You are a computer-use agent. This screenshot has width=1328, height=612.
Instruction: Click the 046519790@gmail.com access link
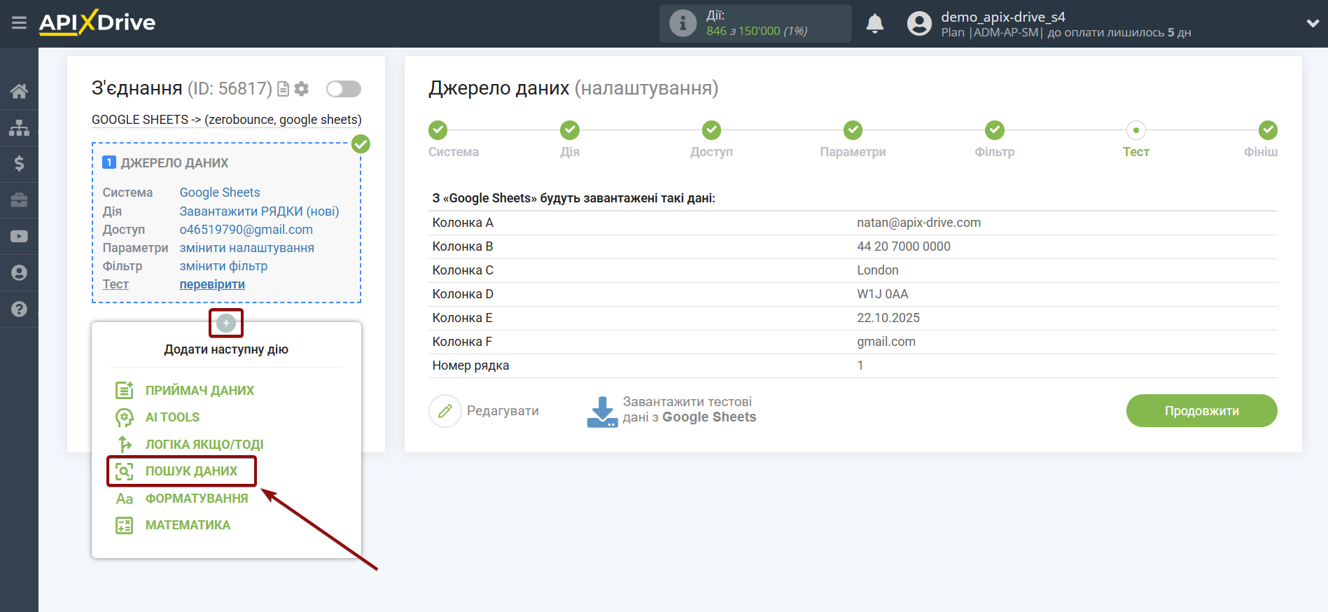pyautogui.click(x=246, y=230)
